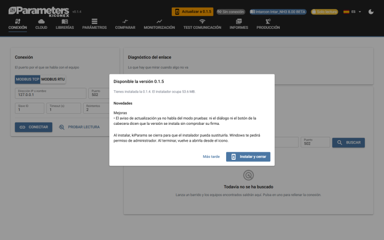Click the Timeout (s) field
Viewport: 384px width, 240px height.
pos(64,108)
